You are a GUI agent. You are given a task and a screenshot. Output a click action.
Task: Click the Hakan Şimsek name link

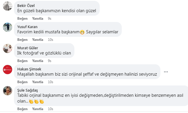tap(29, 69)
